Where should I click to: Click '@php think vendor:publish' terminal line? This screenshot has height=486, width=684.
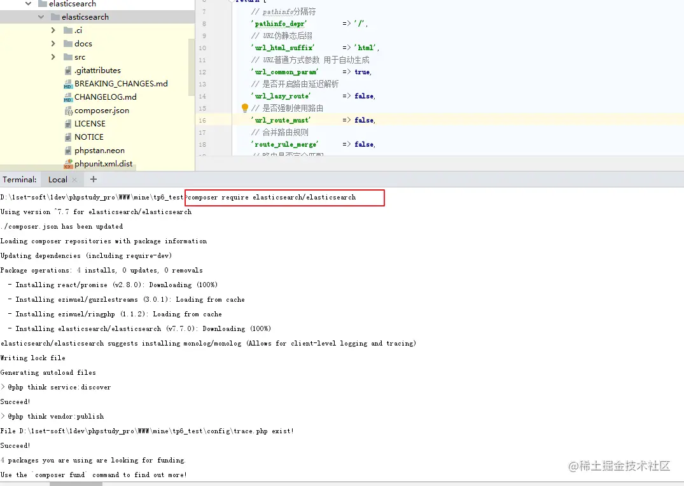[52, 416]
